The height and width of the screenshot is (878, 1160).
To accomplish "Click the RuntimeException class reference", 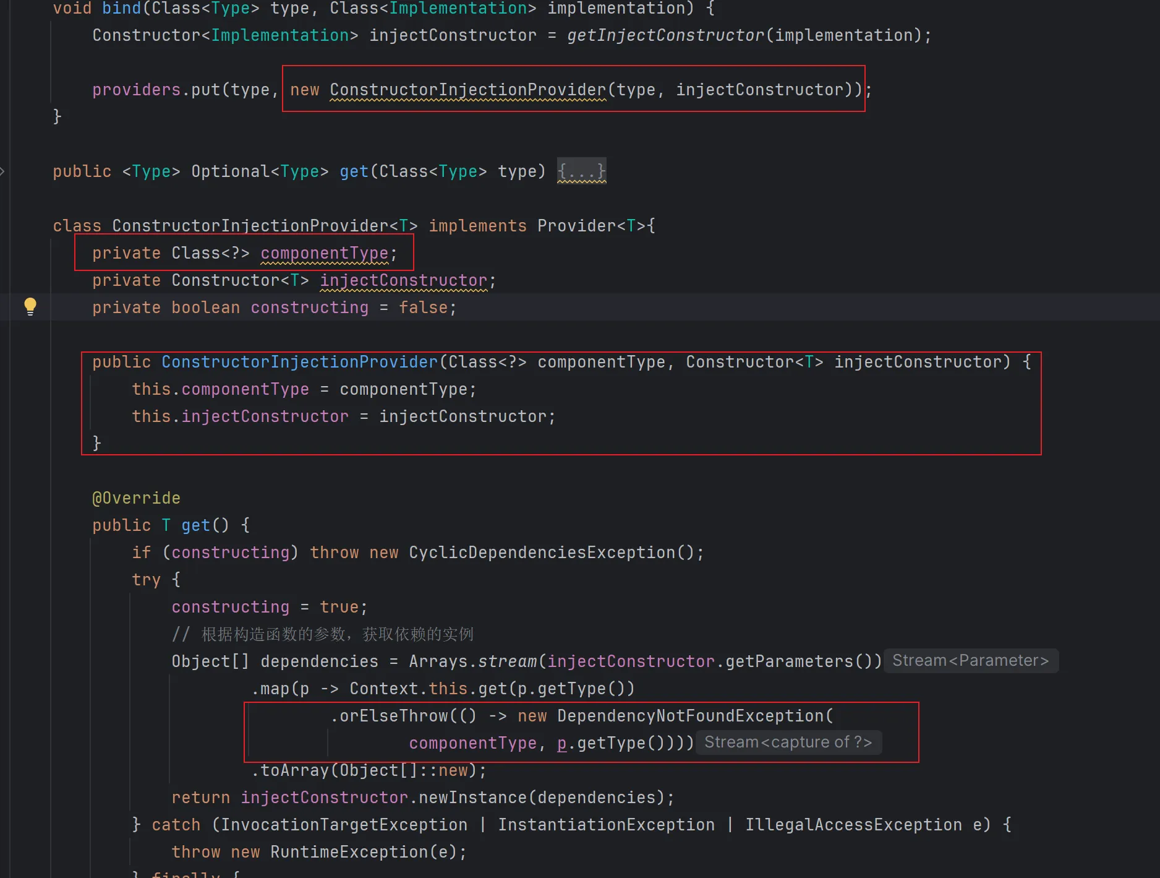I will click(x=349, y=852).
